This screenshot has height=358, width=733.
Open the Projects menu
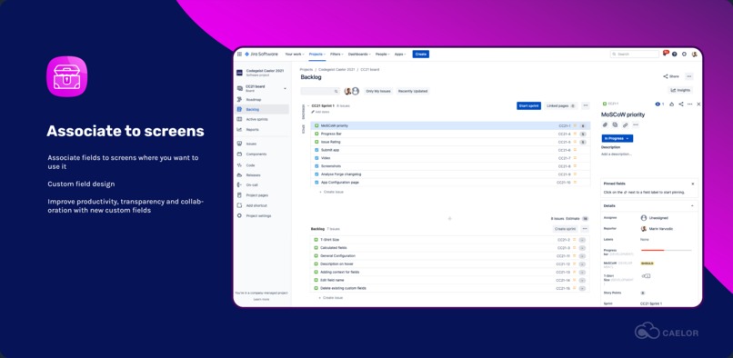tap(317, 55)
